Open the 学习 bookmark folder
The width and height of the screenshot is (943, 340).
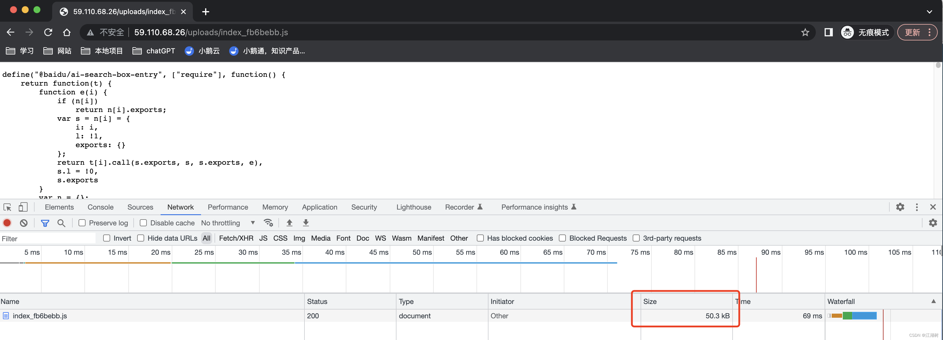[20, 51]
